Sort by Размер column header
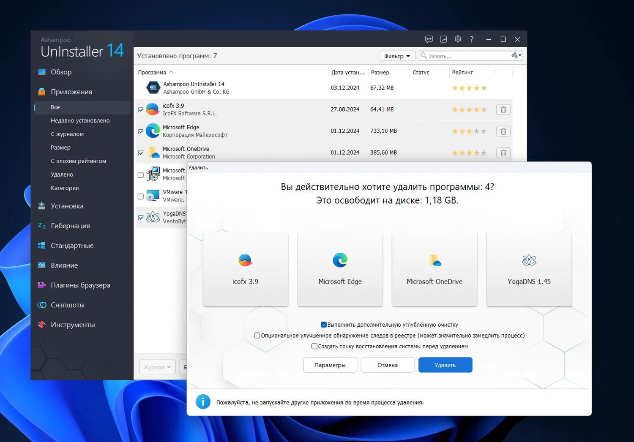Screen dimensions: 634x442 (x=380, y=72)
